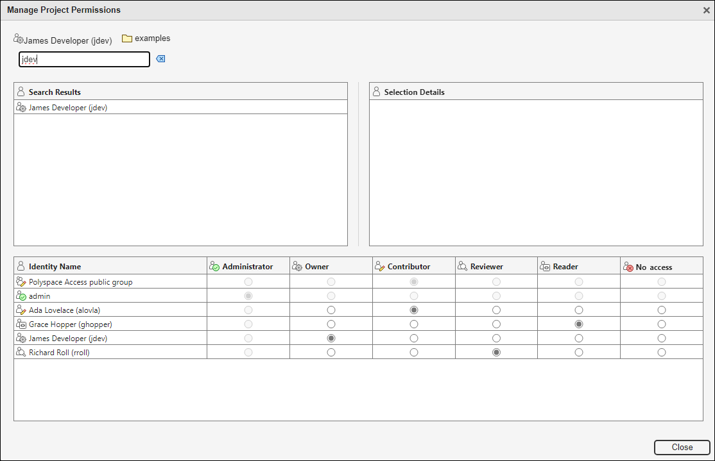Set Richard Roll to No access
The image size is (715, 461).
[662, 353]
